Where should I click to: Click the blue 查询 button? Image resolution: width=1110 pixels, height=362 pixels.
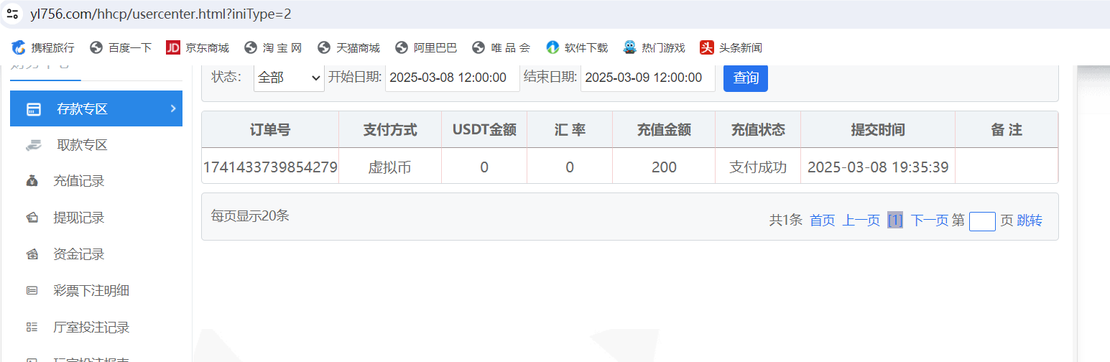pyautogui.click(x=746, y=78)
